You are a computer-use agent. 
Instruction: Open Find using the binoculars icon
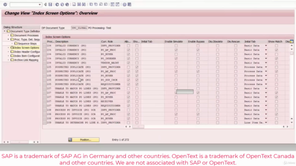(x=79, y=4)
